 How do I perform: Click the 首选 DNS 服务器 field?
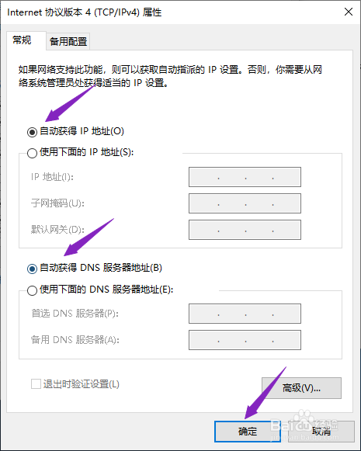pos(245,314)
